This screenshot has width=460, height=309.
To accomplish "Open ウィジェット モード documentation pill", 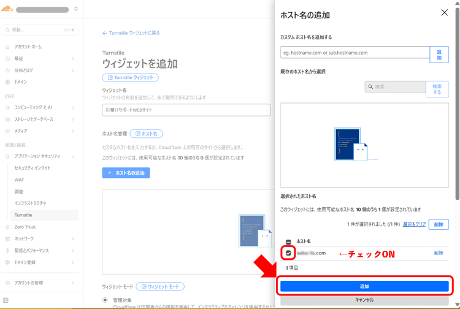I will (x=160, y=286).
